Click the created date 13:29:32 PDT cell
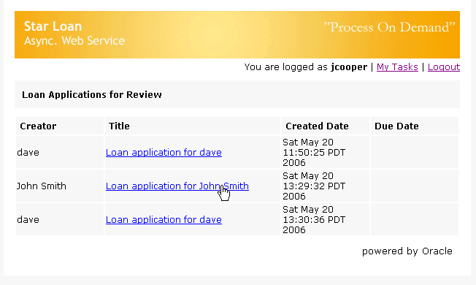 coord(326,186)
